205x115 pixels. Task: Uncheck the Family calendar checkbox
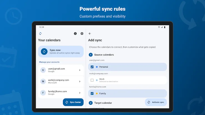click(x=92, y=93)
